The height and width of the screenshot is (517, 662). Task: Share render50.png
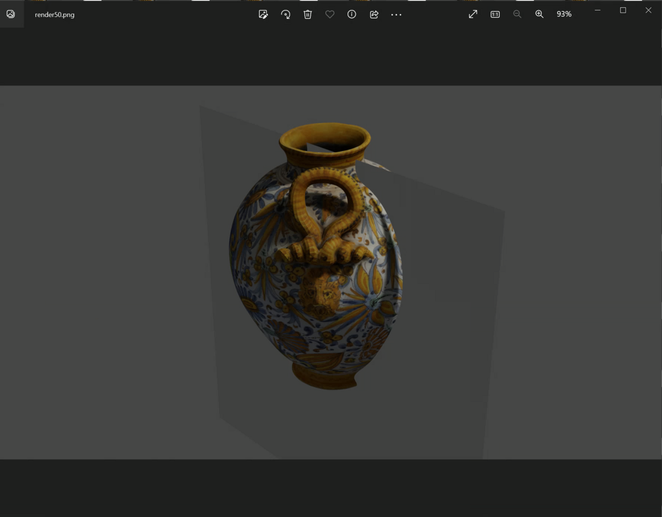click(374, 14)
